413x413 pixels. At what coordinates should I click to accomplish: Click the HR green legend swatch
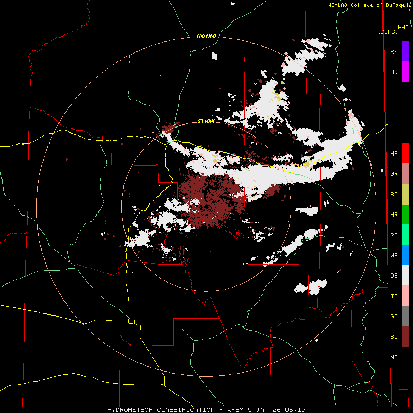click(x=405, y=215)
